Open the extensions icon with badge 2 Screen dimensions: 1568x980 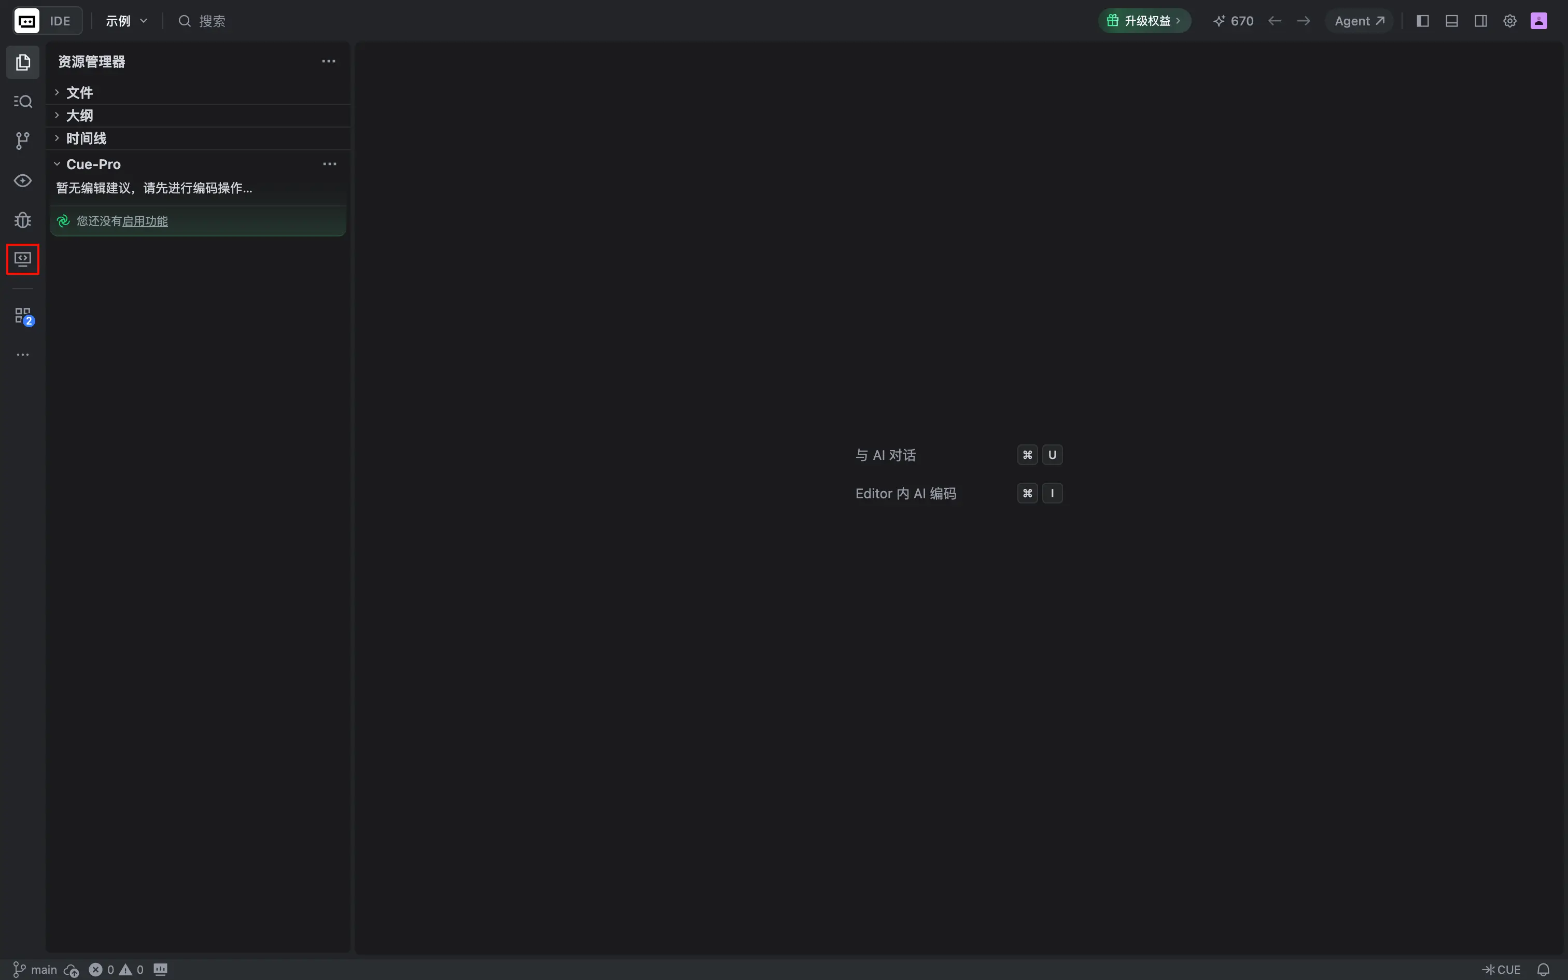pyautogui.click(x=24, y=316)
